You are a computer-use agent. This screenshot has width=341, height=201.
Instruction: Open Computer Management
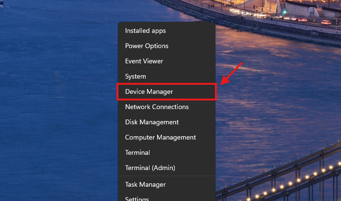[160, 137]
